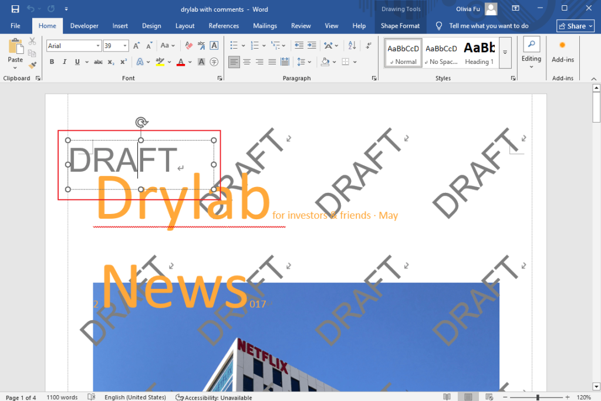Toggle bold formatting
The width and height of the screenshot is (601, 401).
(x=52, y=62)
